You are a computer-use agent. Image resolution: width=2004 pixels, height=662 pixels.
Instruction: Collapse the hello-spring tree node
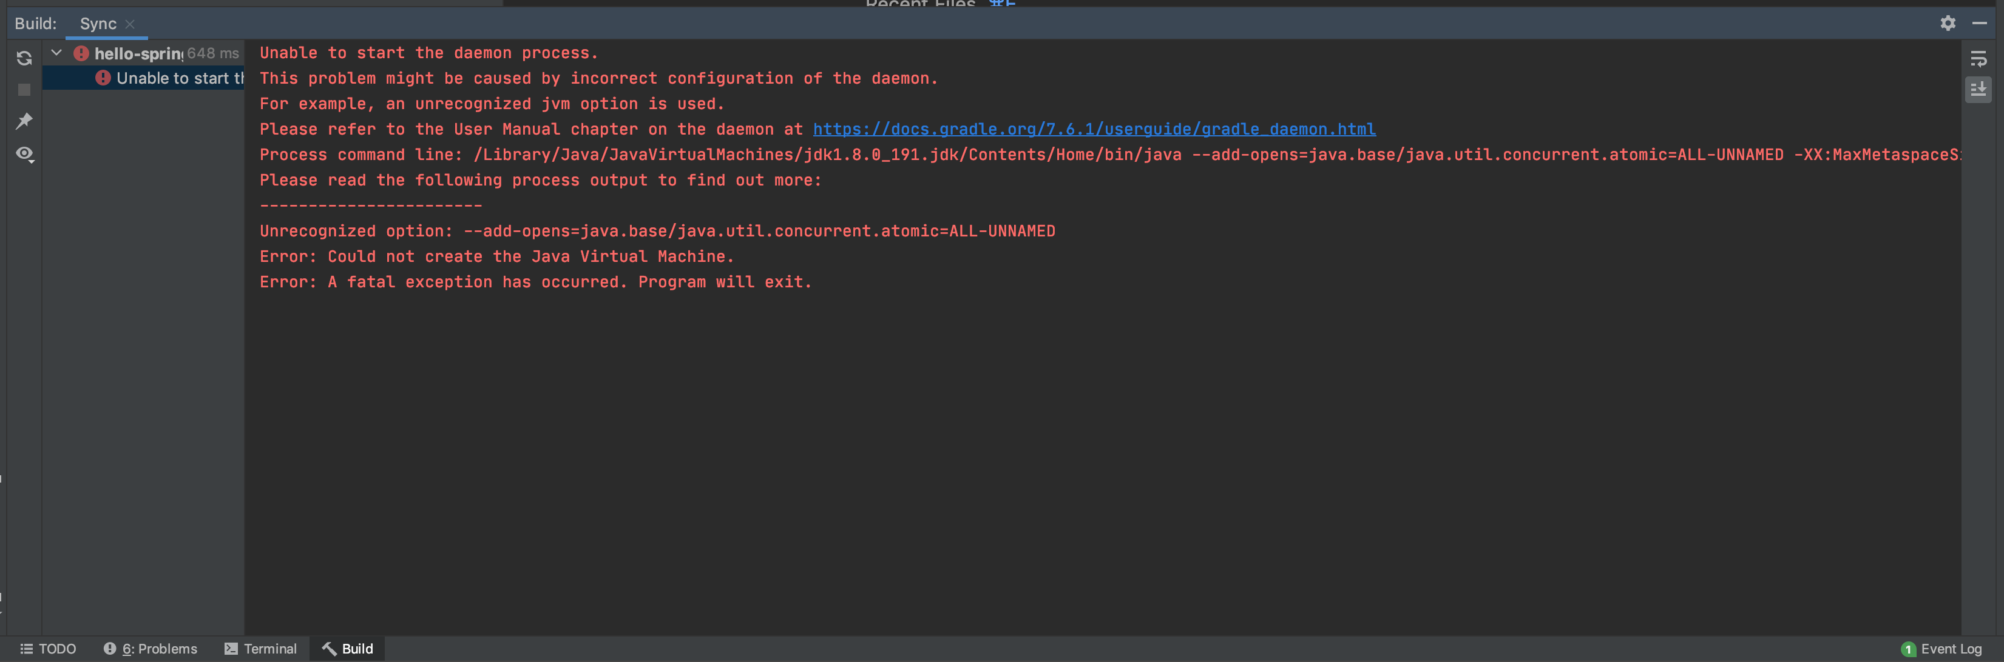pos(56,53)
